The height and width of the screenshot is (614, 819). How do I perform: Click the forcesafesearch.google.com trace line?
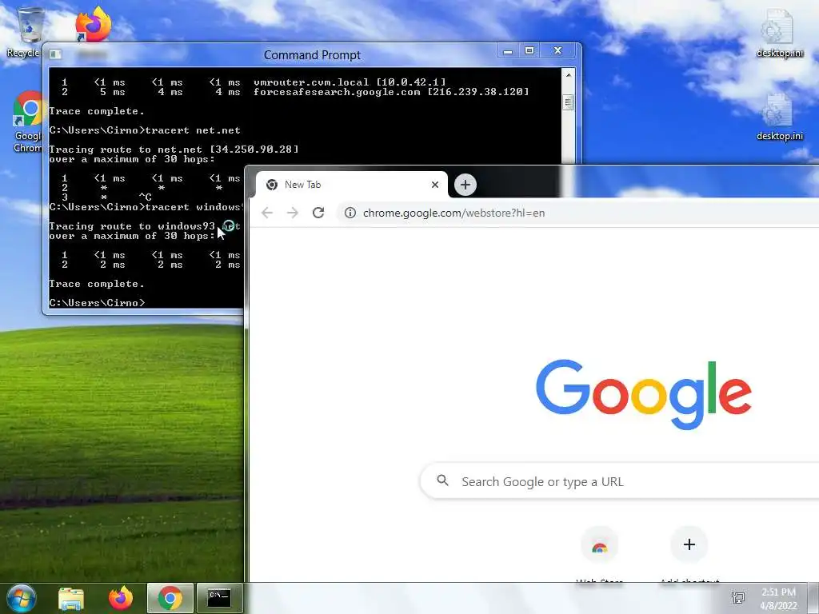[295, 92]
